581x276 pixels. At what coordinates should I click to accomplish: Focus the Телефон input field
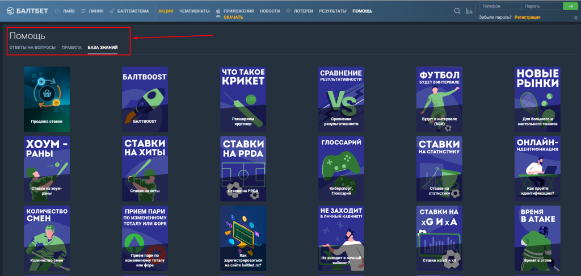pos(500,6)
